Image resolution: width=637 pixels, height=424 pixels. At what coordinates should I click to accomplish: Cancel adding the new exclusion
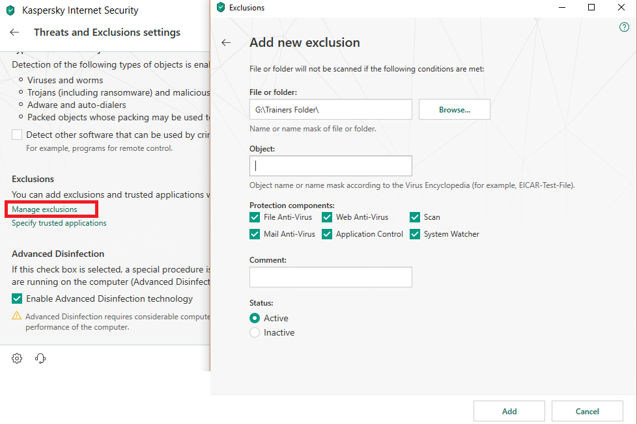[x=587, y=412]
